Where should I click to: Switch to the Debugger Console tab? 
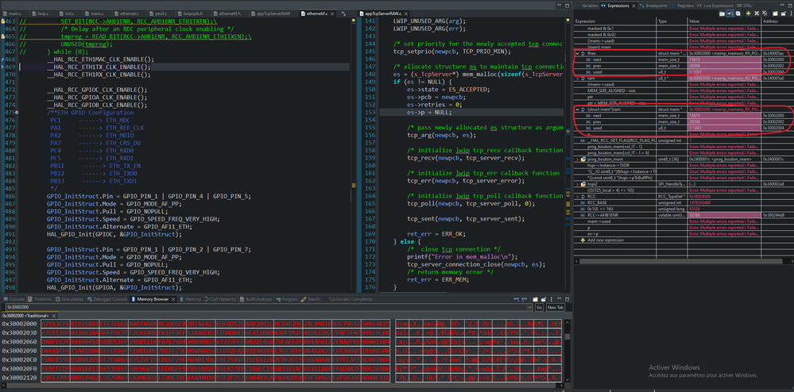point(107,299)
